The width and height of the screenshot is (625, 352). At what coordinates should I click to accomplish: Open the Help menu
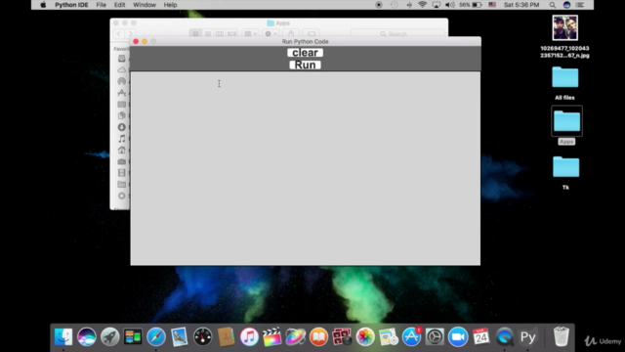[x=170, y=5]
